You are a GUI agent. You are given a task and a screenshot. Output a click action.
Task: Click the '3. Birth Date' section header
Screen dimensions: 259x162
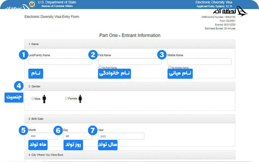(x=130, y=119)
